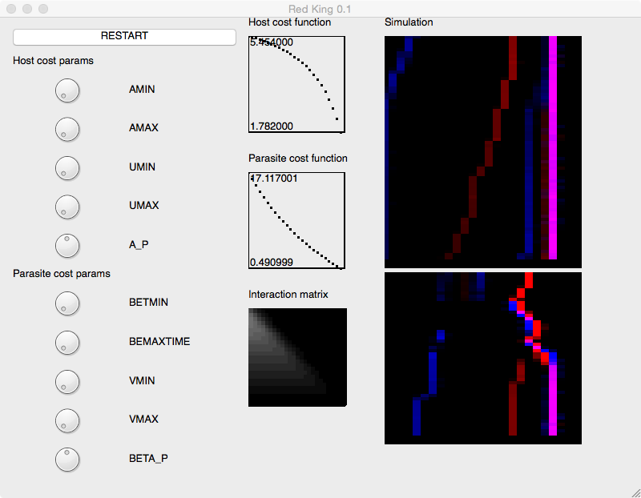Viewport: 641px width, 498px height.
Task: Click the AMIN dial knob
Action: point(67,90)
